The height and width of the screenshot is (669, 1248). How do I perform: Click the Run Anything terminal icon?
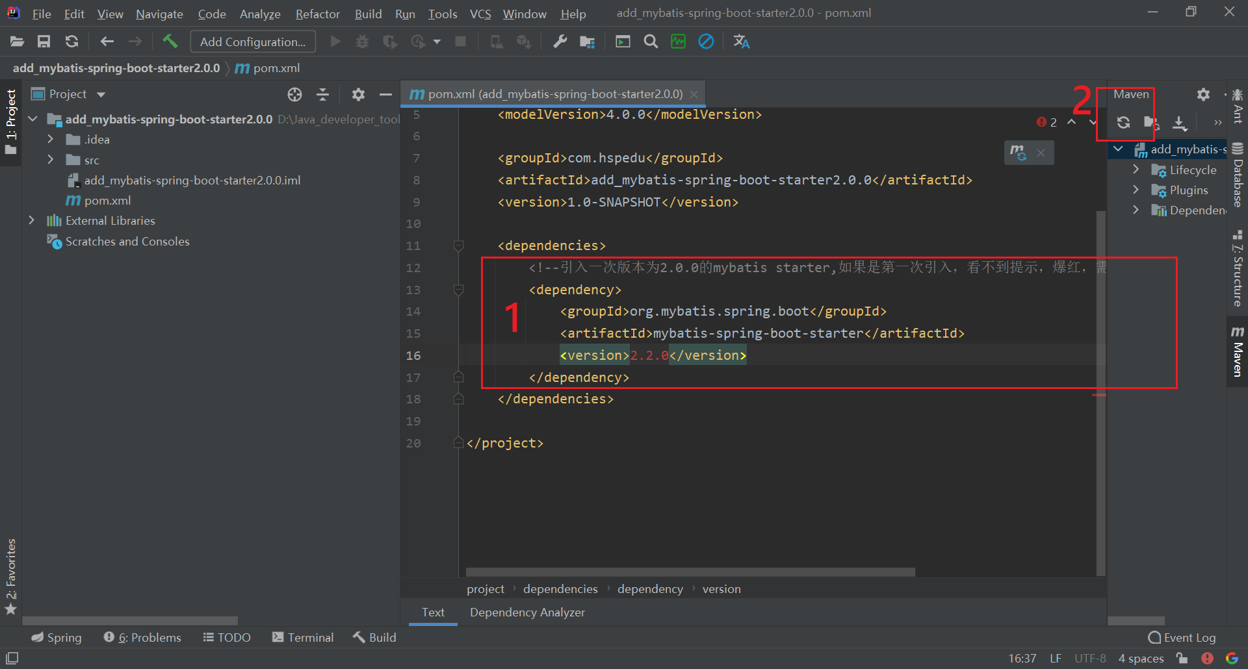(623, 42)
